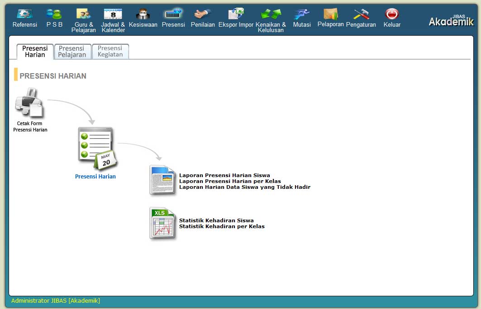Viewport: 481px width, 309px height.
Task: Open Laporan Presensi Harian per Kelas
Action: (x=230, y=181)
